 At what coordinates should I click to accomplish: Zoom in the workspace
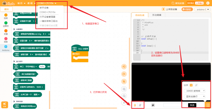coord(124,89)
